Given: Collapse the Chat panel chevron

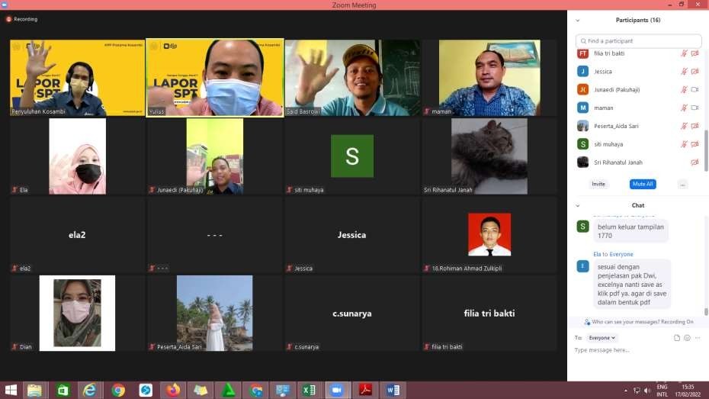Looking at the screenshot, I should coord(578,205).
